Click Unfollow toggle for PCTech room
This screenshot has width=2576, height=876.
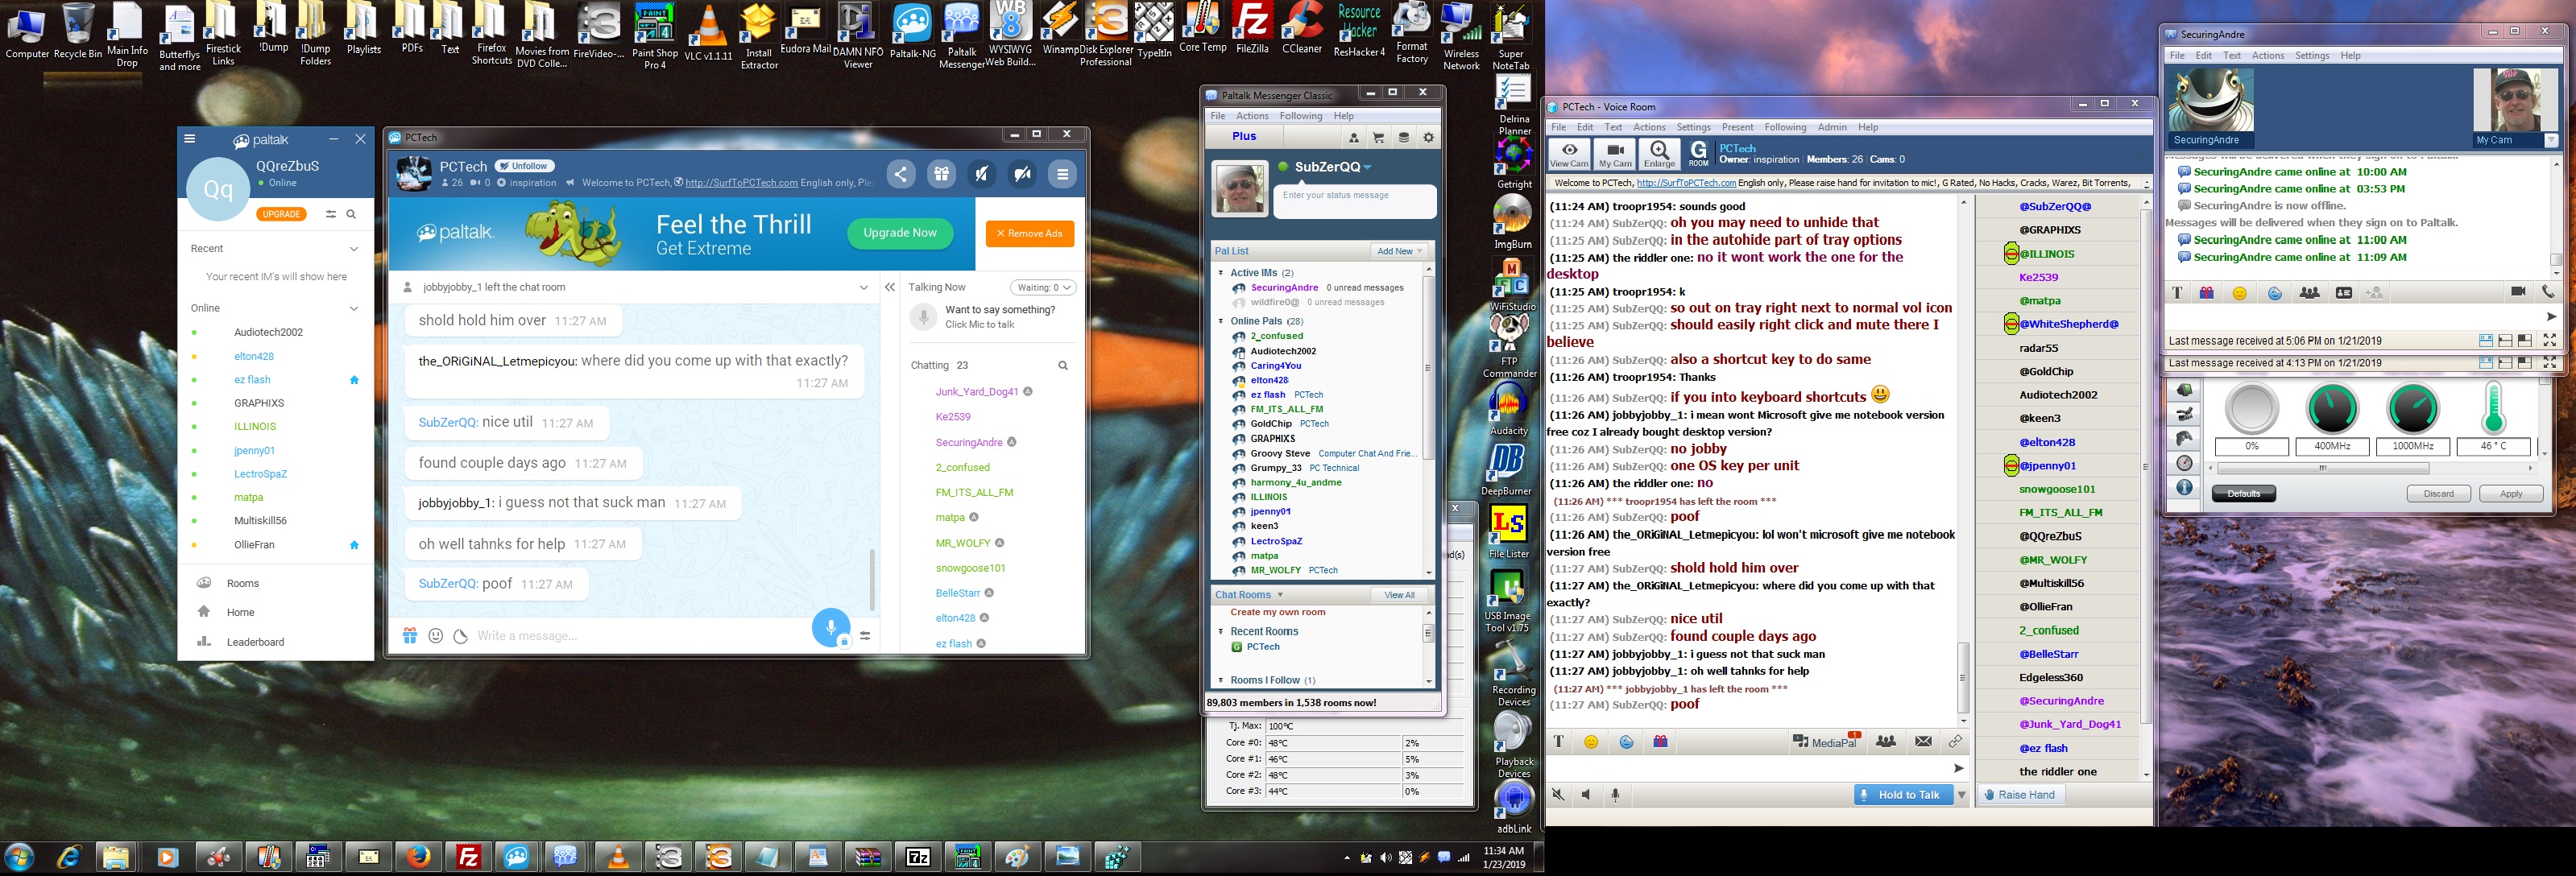(x=525, y=166)
